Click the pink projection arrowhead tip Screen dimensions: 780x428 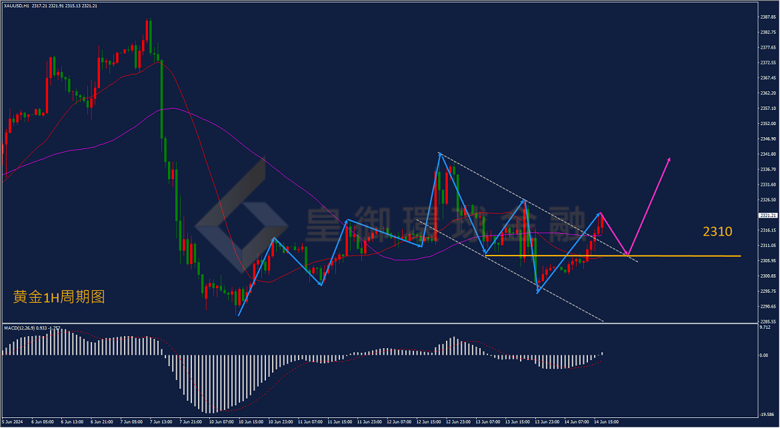point(669,159)
